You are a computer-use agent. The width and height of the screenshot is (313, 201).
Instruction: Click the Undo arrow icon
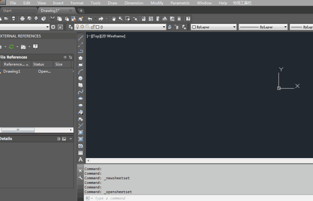tap(90, 19)
